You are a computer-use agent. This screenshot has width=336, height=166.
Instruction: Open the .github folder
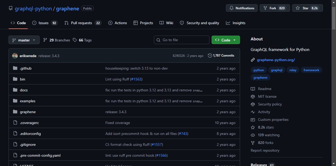[x=26, y=68]
